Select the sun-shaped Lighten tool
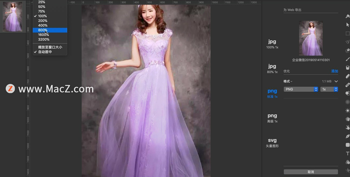This screenshot has height=177, width=350. coord(348,110)
